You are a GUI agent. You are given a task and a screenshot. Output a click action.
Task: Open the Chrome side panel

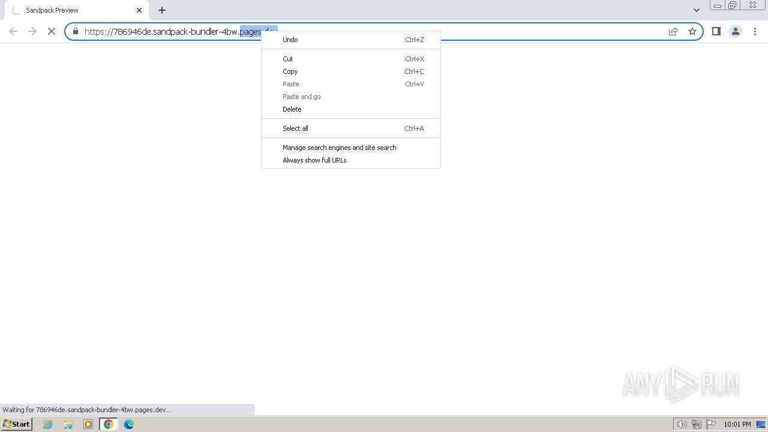(x=716, y=31)
